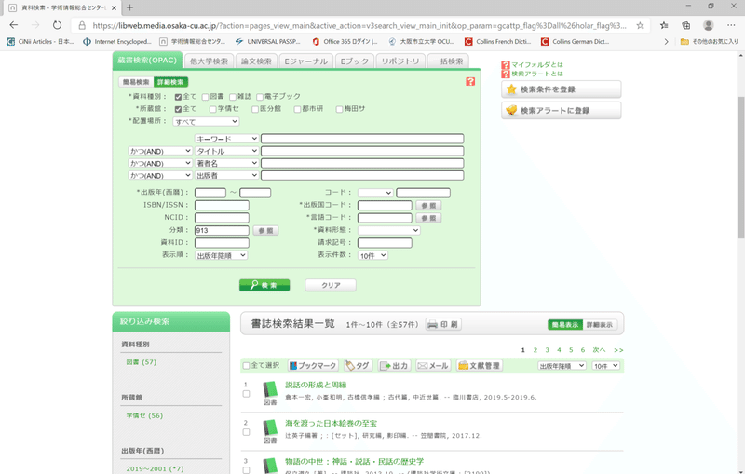This screenshot has width=745, height=474.
Task: Open マイフォルダとは help link
Action: coord(537,64)
